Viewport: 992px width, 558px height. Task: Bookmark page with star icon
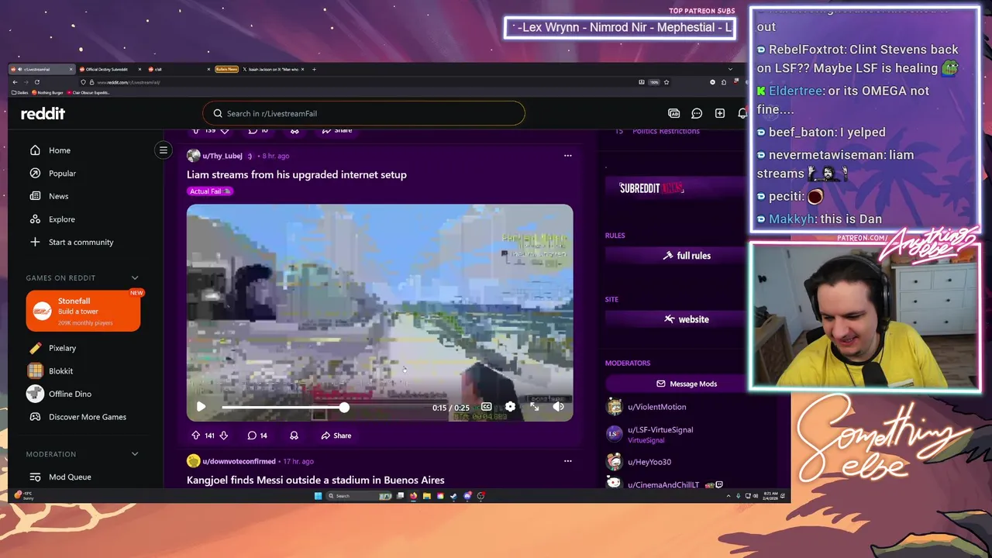[x=666, y=82]
